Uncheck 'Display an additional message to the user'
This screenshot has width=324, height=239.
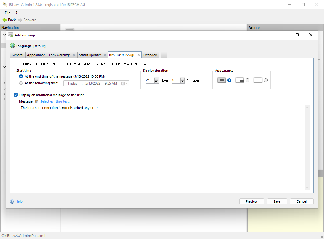point(16,95)
